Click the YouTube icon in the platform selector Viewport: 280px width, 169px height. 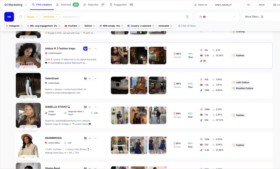pos(205,17)
